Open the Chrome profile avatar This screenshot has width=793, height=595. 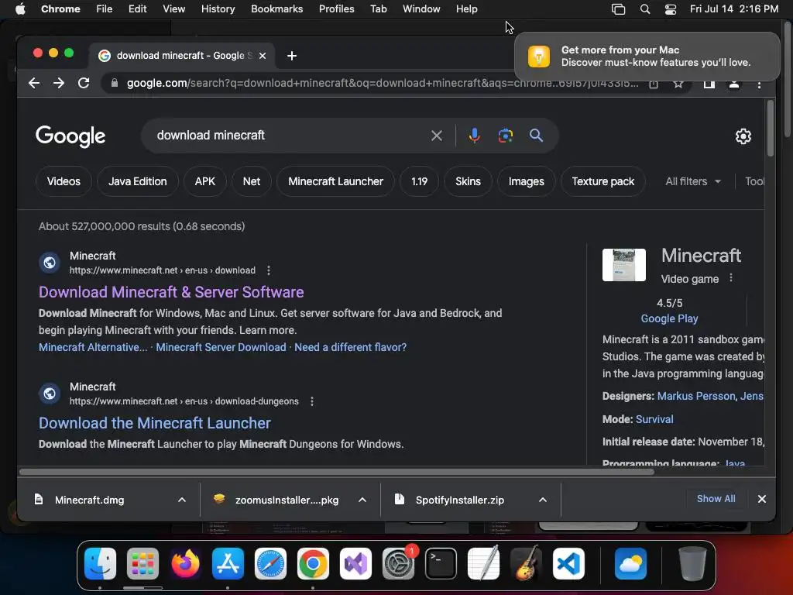click(734, 84)
